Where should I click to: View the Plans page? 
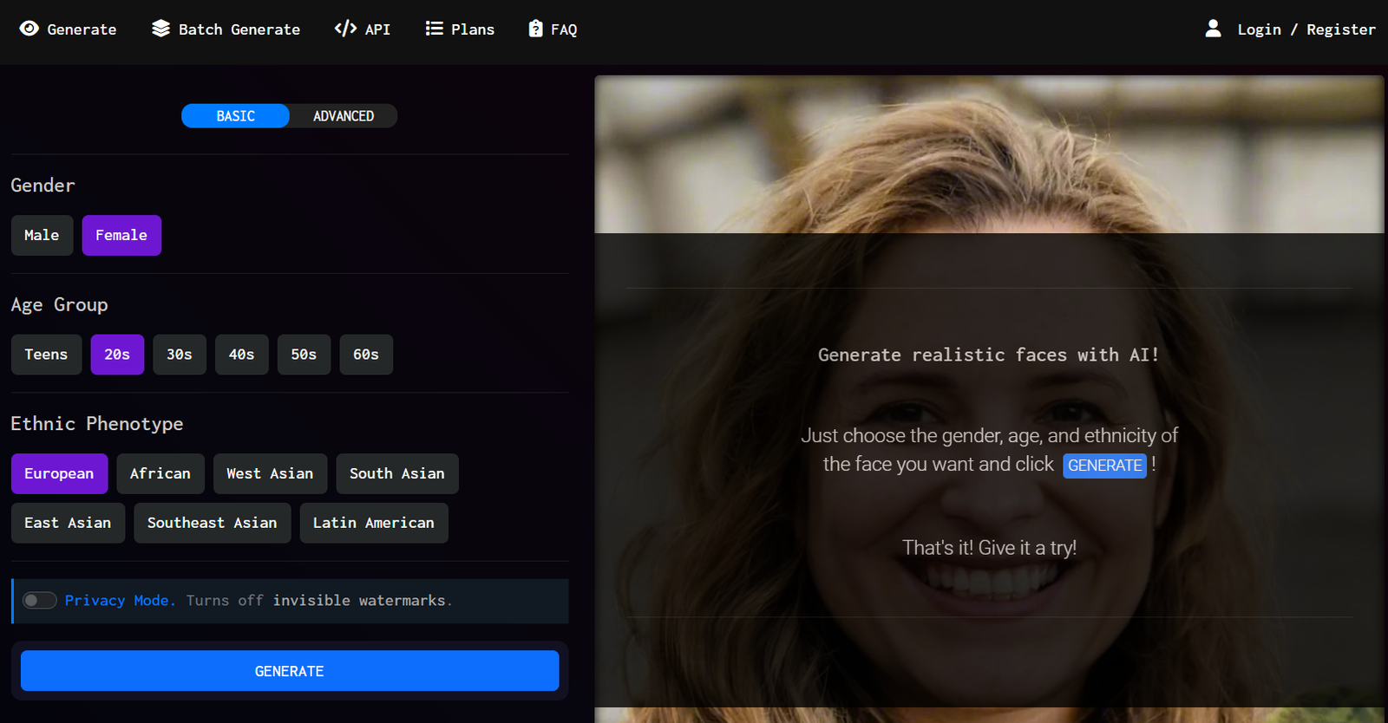[x=460, y=29]
